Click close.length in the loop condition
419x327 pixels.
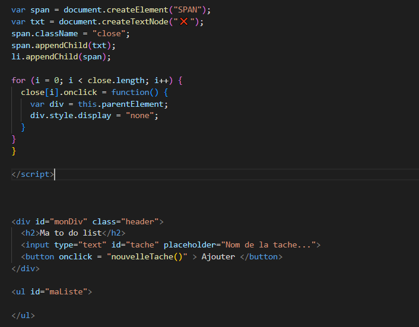click(116, 80)
